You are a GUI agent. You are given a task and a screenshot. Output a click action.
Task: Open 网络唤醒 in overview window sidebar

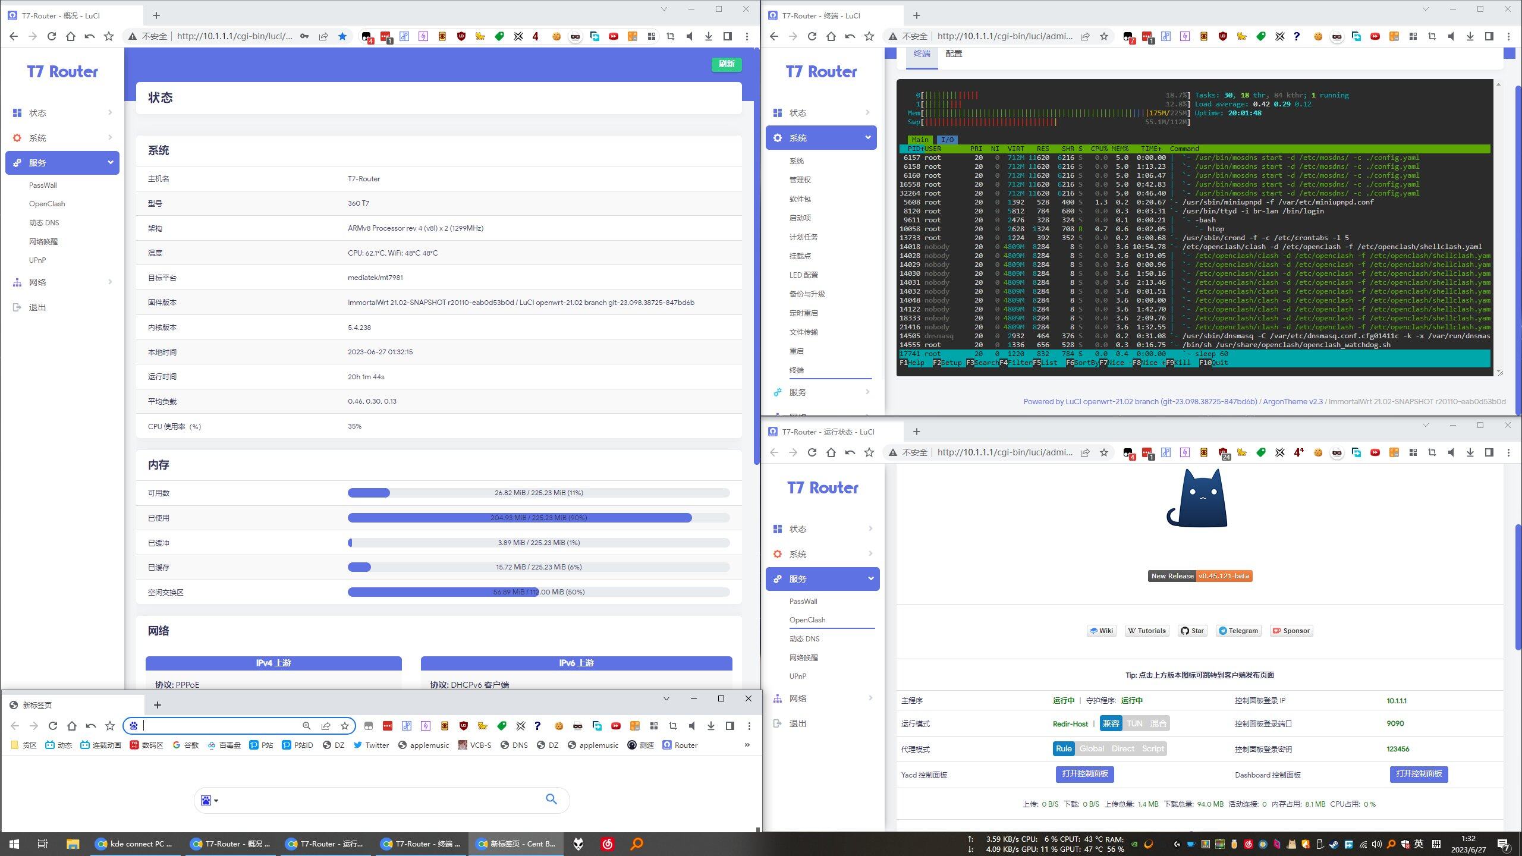(43, 242)
